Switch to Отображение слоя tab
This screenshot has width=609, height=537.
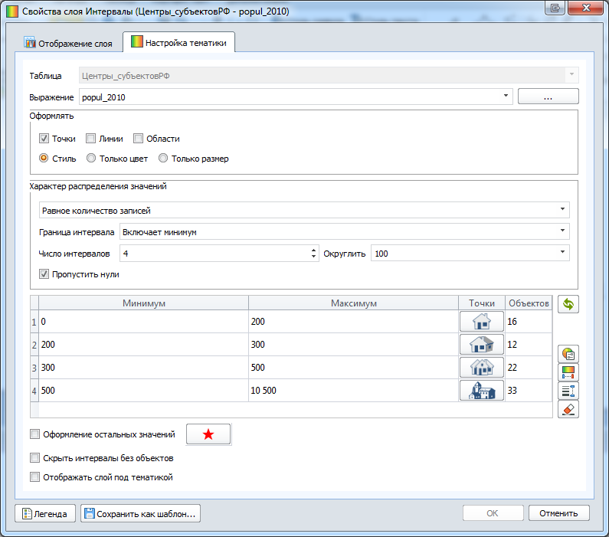pos(69,44)
